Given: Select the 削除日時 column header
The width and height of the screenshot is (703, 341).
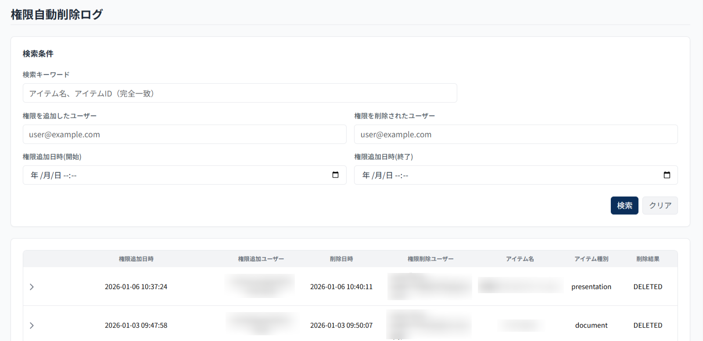Looking at the screenshot, I should (x=341, y=259).
